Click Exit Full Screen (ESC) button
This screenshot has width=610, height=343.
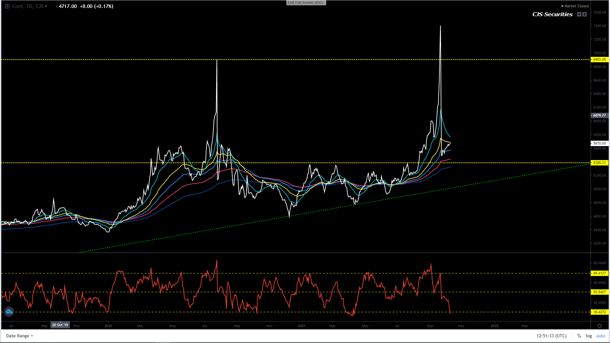click(x=306, y=3)
